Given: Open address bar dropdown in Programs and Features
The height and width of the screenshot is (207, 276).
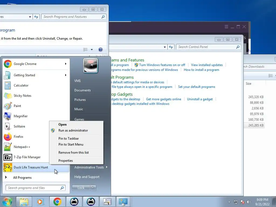Looking at the screenshot, I should [x=30, y=17].
